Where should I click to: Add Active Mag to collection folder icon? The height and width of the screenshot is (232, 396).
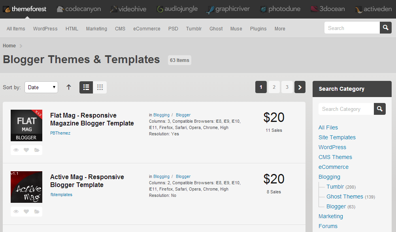pyautogui.click(x=37, y=211)
